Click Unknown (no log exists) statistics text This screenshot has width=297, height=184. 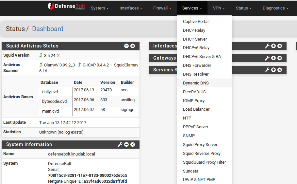click(x=61, y=132)
